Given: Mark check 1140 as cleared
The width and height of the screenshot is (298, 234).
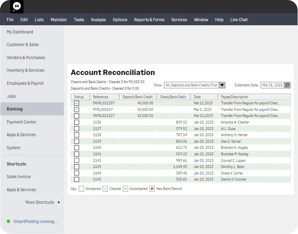Looking at the screenshot, I should coord(77,148).
